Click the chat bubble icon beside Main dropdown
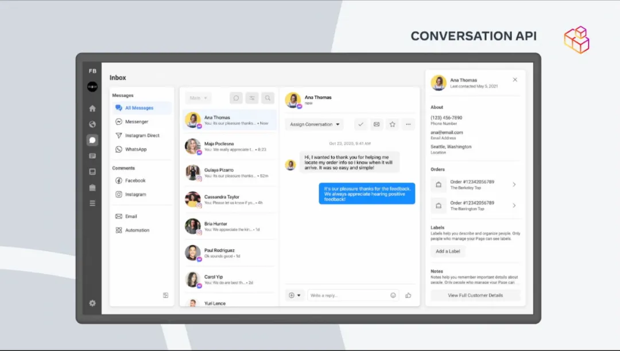620x351 pixels. 236,98
